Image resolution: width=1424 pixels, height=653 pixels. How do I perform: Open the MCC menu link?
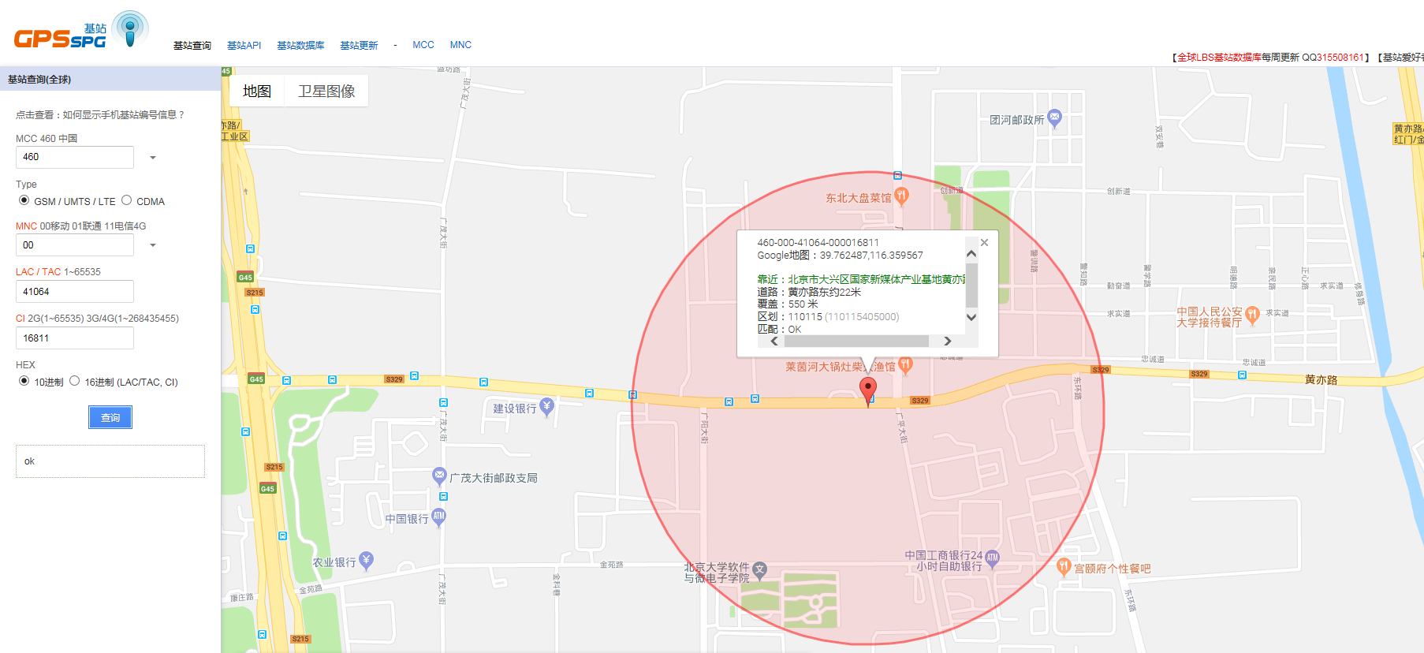423,45
